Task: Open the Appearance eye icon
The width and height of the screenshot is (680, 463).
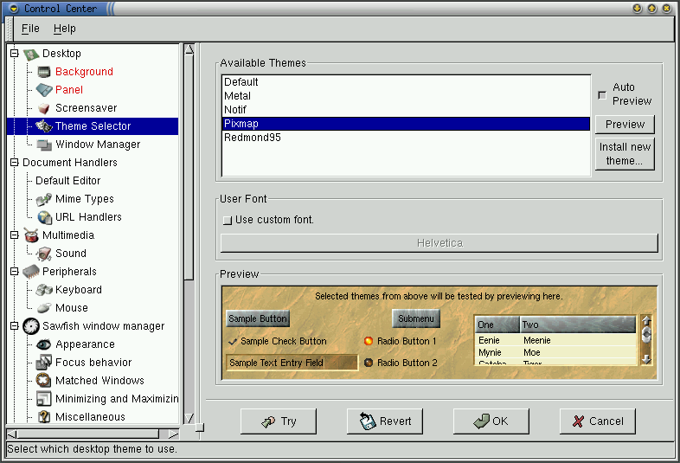Action: (44, 344)
